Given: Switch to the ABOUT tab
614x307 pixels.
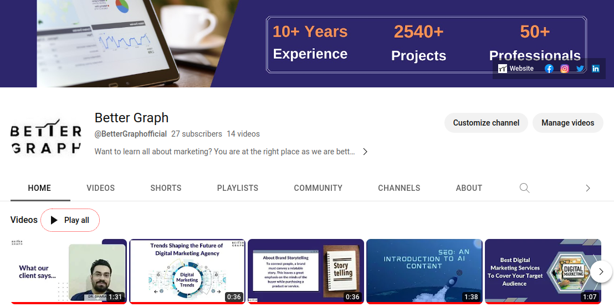Looking at the screenshot, I should click(x=469, y=188).
